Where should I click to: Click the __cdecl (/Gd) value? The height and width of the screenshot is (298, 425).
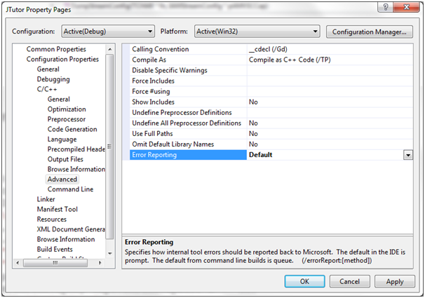click(x=268, y=49)
